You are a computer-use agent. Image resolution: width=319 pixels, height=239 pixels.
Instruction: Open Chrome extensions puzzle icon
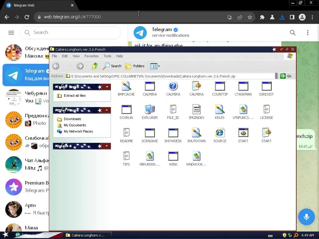coord(262,17)
